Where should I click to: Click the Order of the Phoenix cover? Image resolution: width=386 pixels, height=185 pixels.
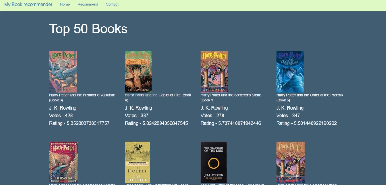pos(290,72)
